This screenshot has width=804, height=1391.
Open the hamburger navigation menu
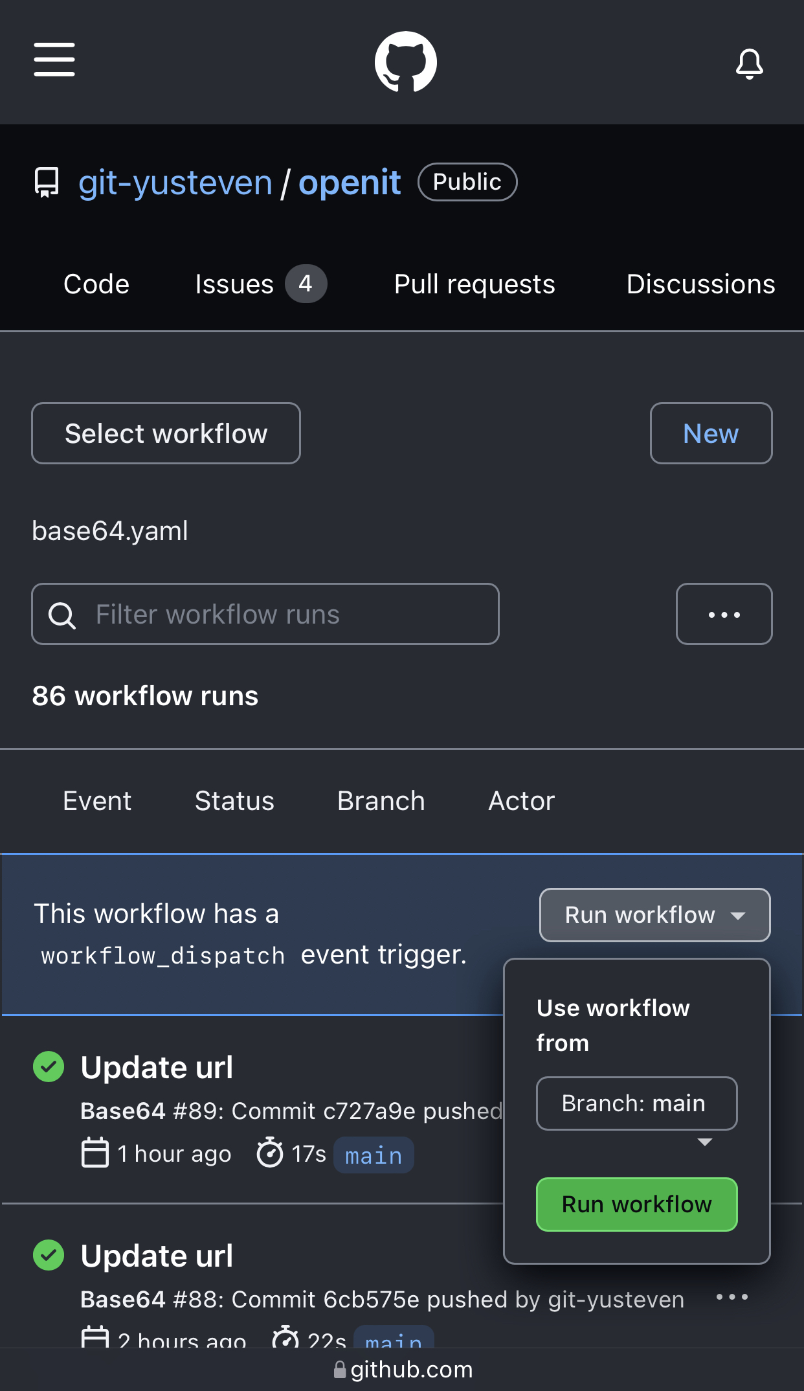click(x=54, y=60)
